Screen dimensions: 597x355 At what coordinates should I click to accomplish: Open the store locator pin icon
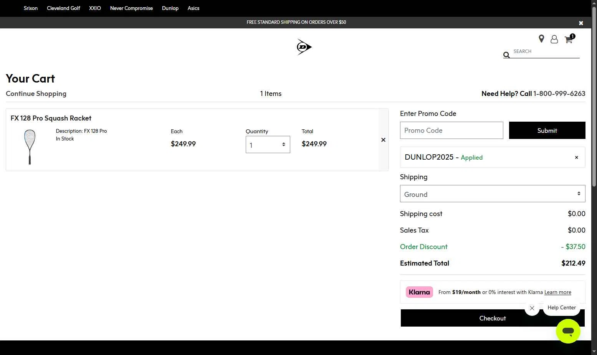tap(541, 39)
